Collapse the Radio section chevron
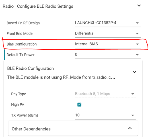 click(139, 6)
